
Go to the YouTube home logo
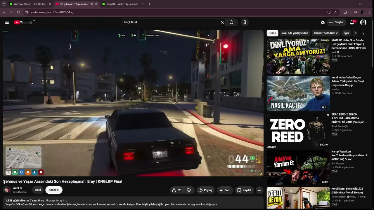[23, 22]
